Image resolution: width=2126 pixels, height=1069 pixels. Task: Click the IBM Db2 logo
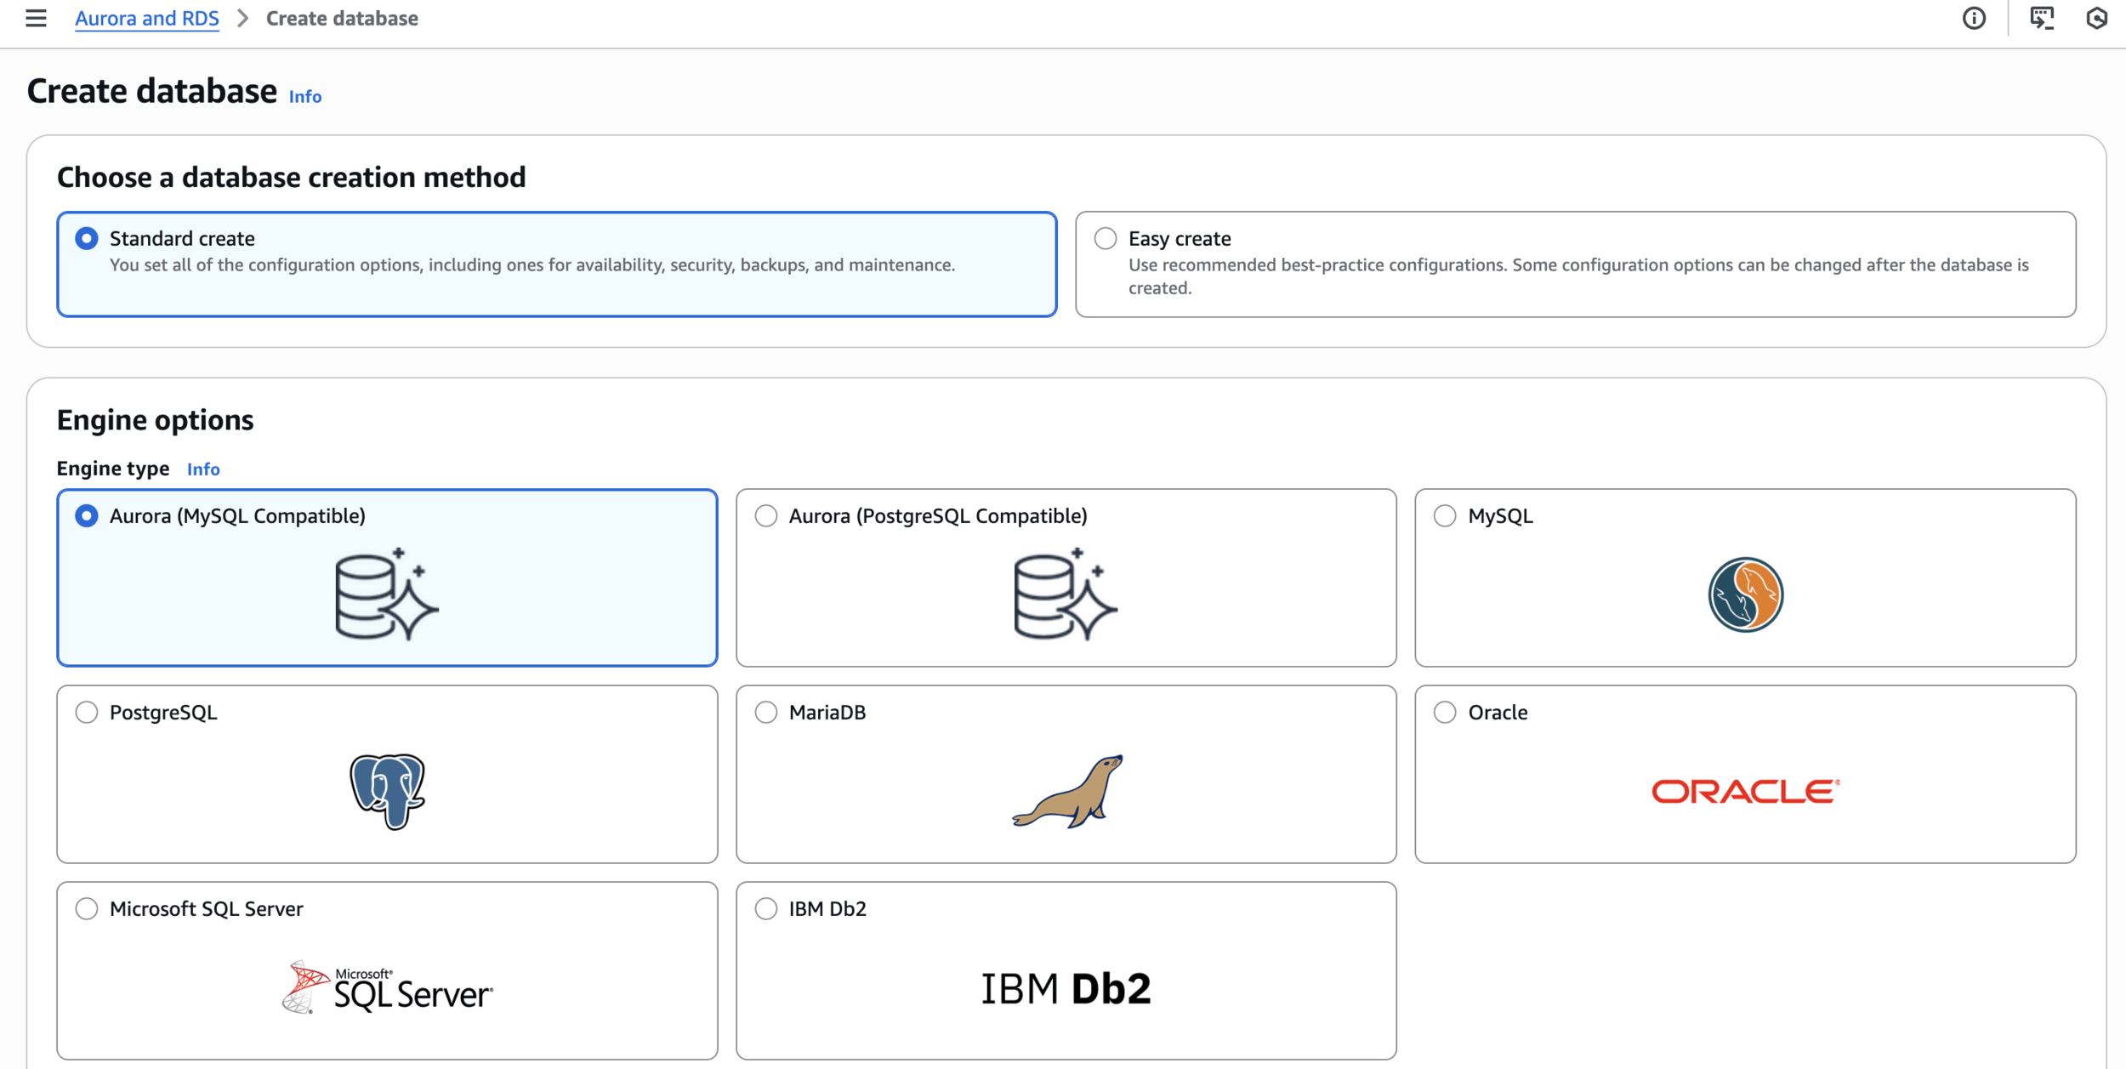[1066, 988]
